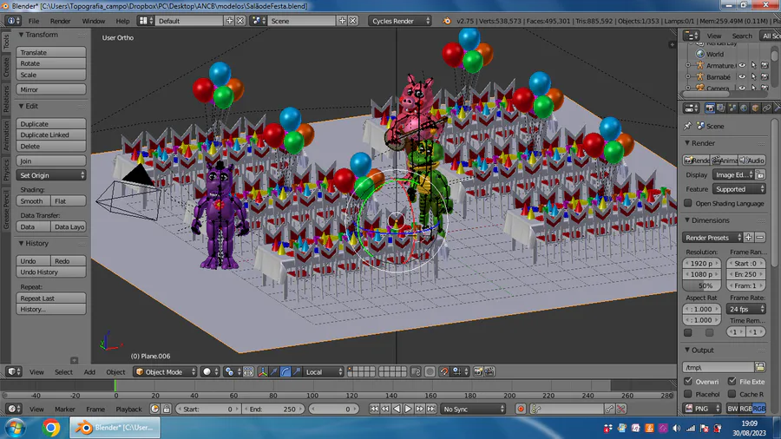Toggle selectability cursor for Barnabé
The width and height of the screenshot is (781, 439).
coord(753,76)
